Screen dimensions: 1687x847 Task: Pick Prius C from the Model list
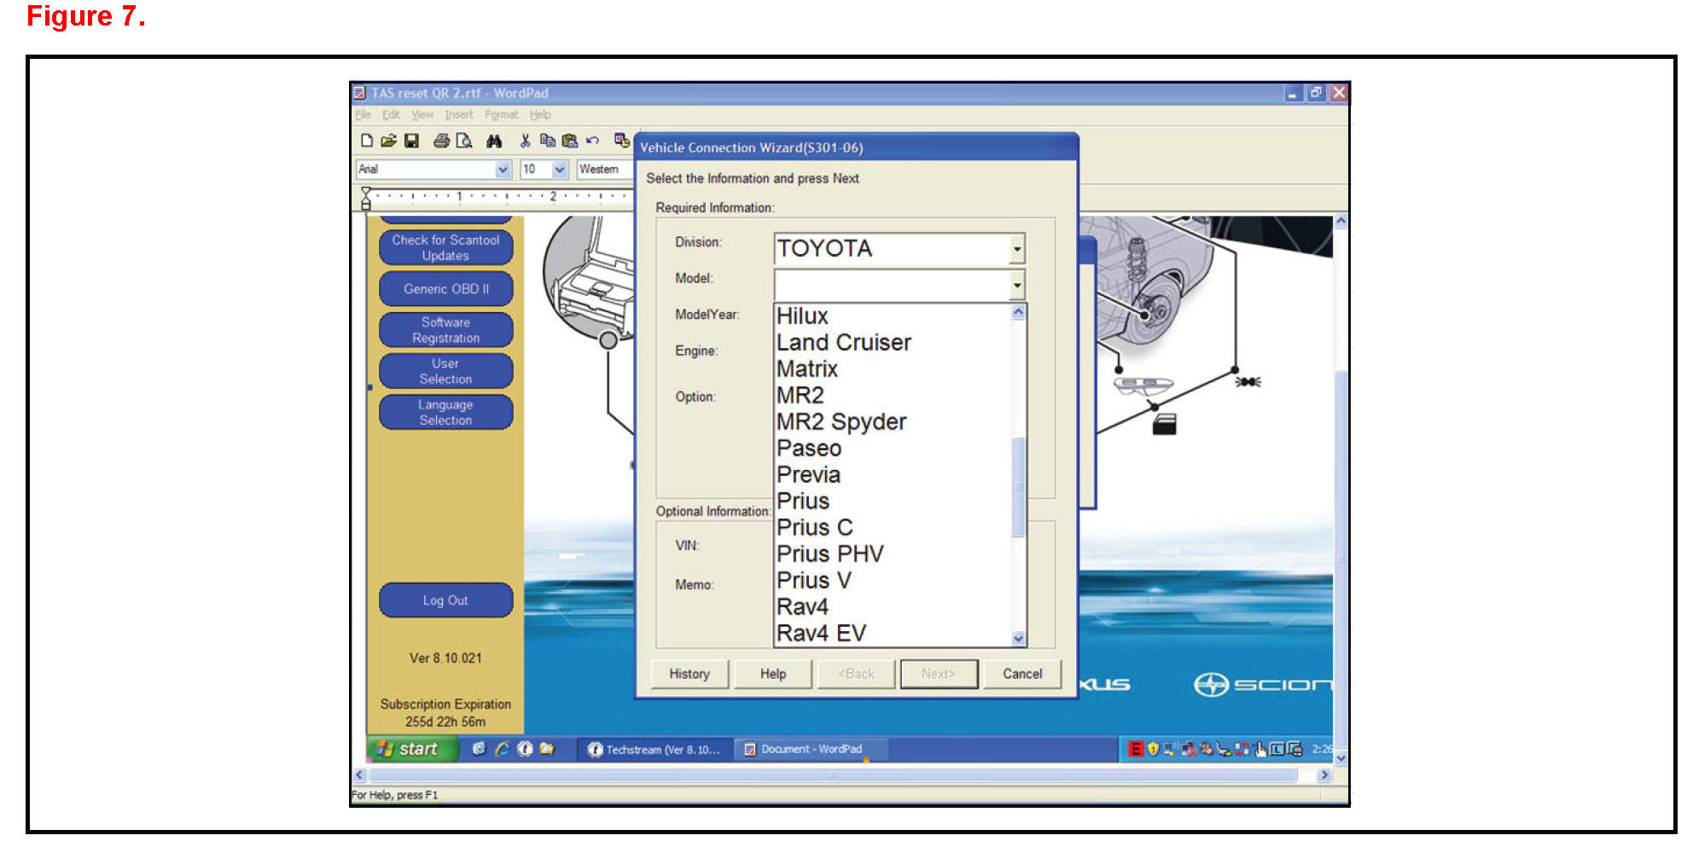click(892, 528)
